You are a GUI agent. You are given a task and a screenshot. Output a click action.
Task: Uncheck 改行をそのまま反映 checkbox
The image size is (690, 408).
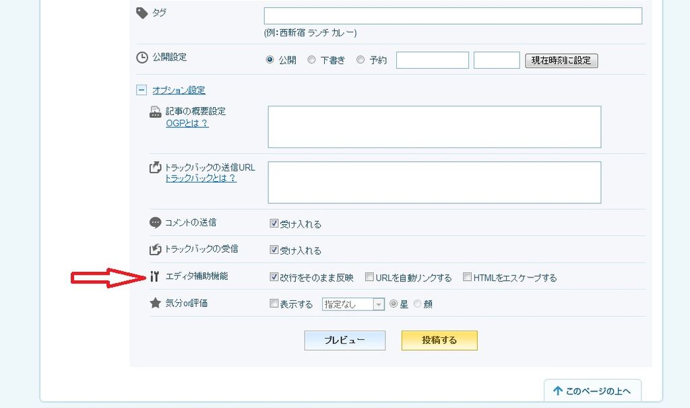click(274, 277)
